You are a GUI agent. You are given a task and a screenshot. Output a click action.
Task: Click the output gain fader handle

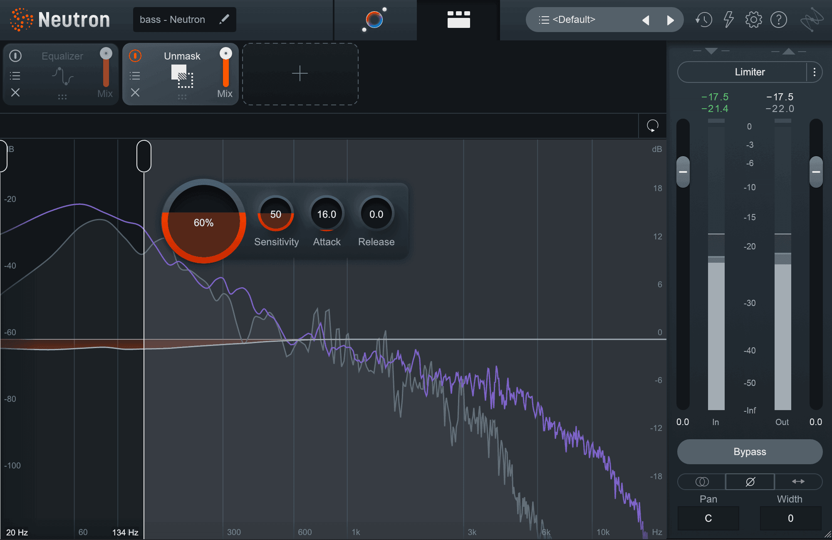tap(816, 172)
